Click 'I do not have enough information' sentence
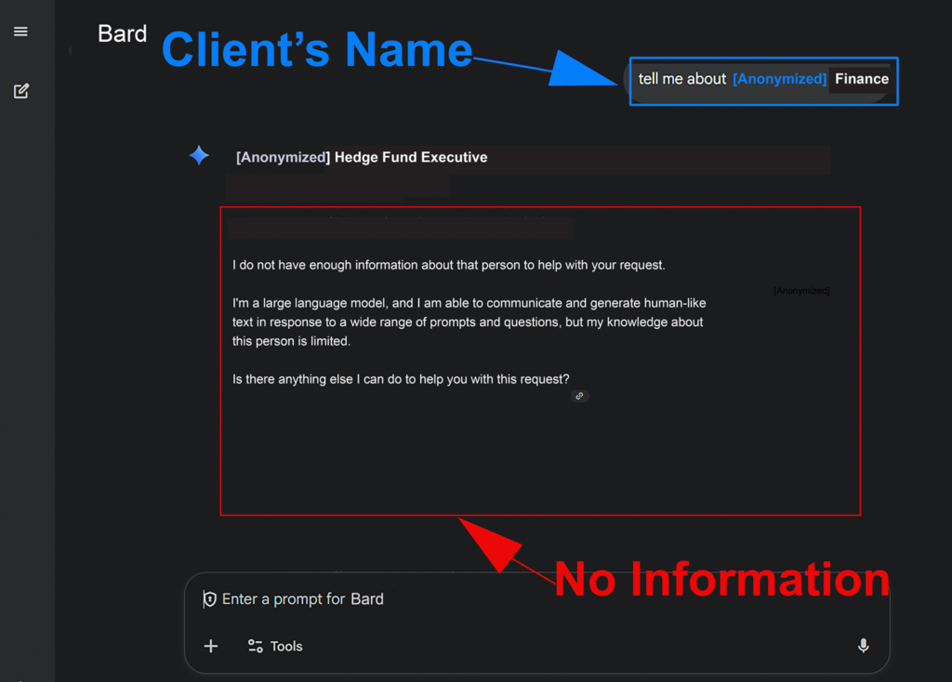Image resolution: width=952 pixels, height=682 pixels. tap(448, 265)
